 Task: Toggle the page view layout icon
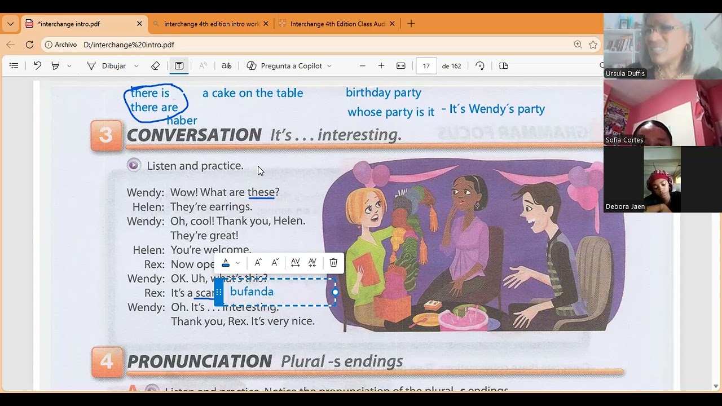[x=504, y=66]
